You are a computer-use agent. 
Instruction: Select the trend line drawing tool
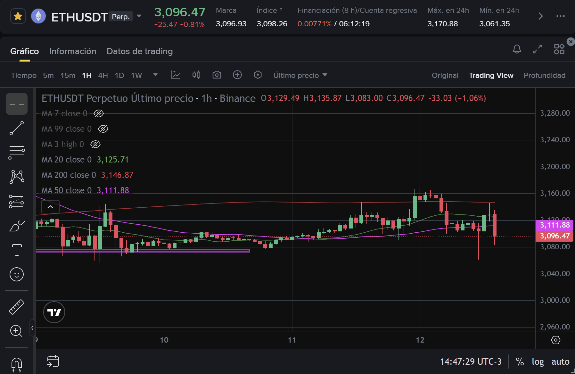[x=17, y=128]
